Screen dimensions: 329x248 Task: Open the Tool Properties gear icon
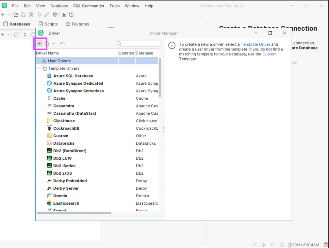pyautogui.click(x=55, y=15)
